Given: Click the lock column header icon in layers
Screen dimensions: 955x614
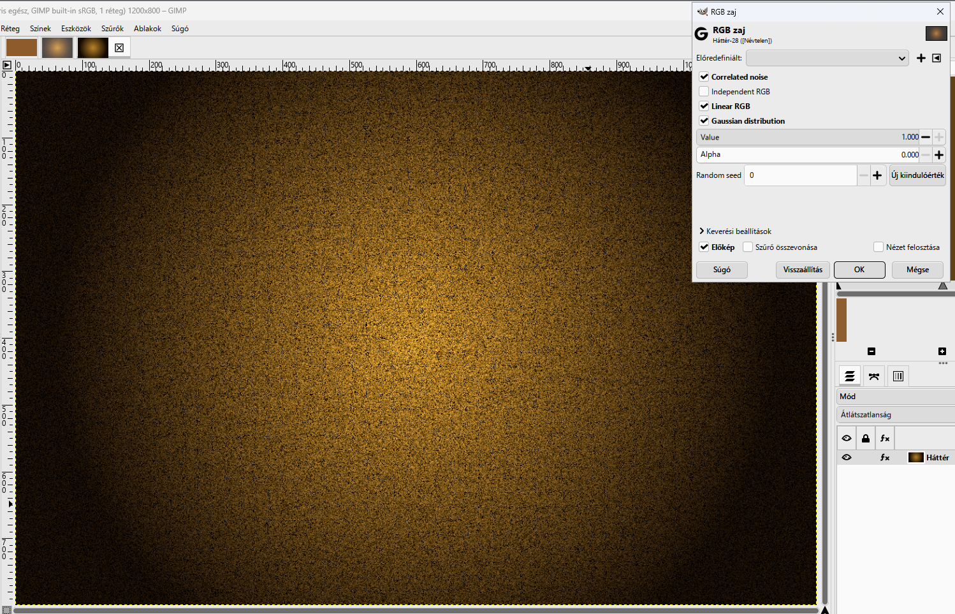Looking at the screenshot, I should coord(866,438).
